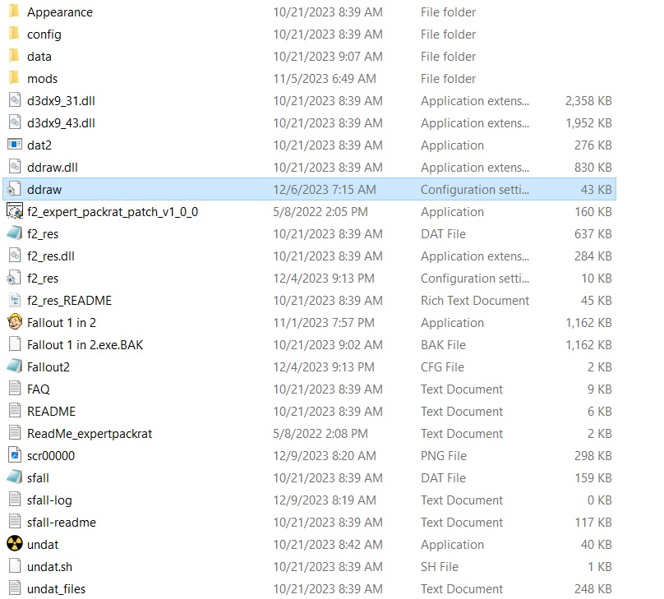Click the mods folder icon
The image size is (664, 599).
point(14,78)
